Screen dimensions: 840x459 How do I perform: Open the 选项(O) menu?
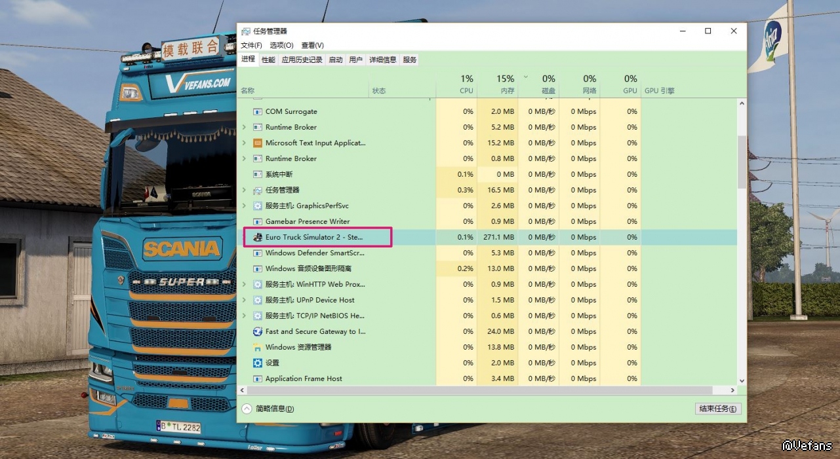(281, 45)
